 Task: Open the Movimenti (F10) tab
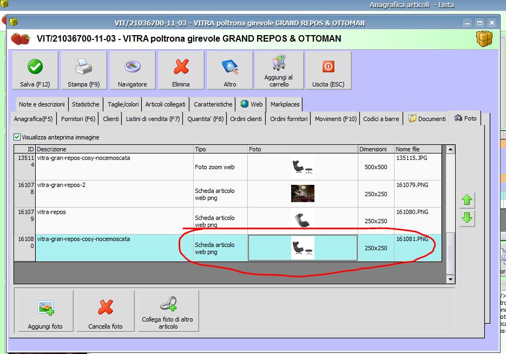(336, 119)
